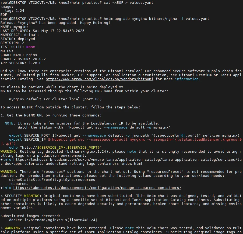This screenshot has width=243, height=234.
Task: Click the 'tag: 1.24' line
Action: [15, 11]
